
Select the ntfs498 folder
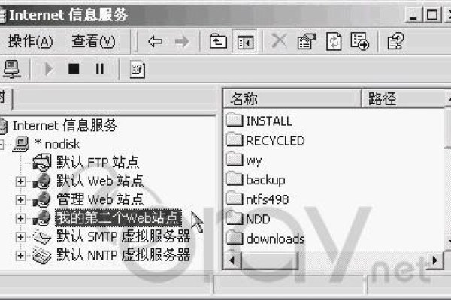[x=267, y=199]
